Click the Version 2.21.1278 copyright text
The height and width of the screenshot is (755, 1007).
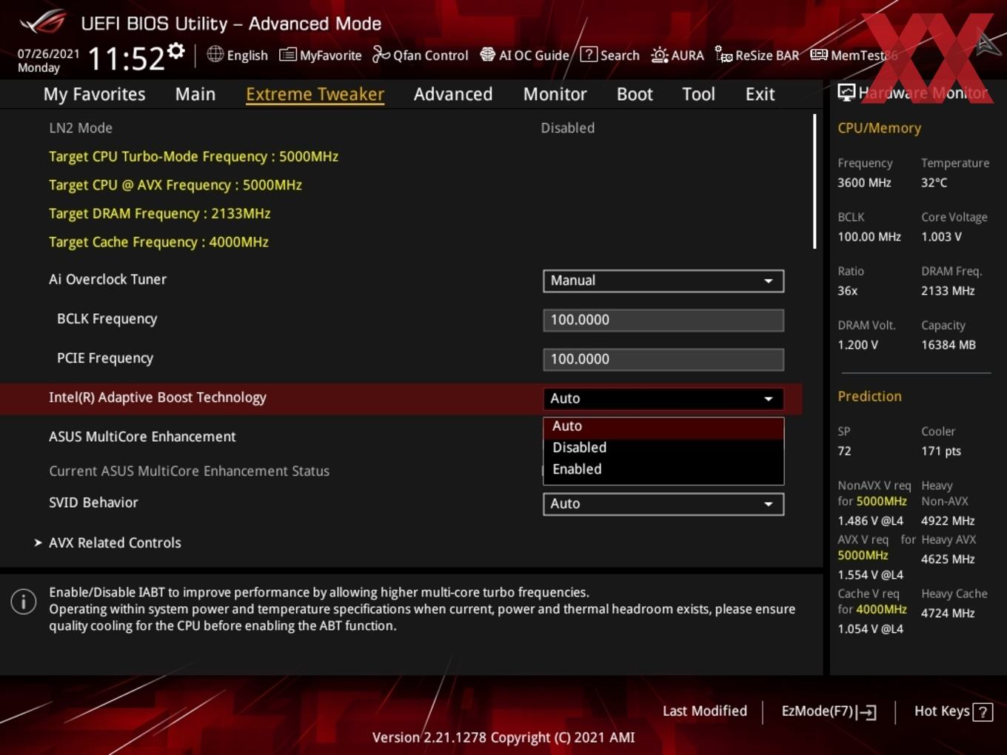(503, 737)
